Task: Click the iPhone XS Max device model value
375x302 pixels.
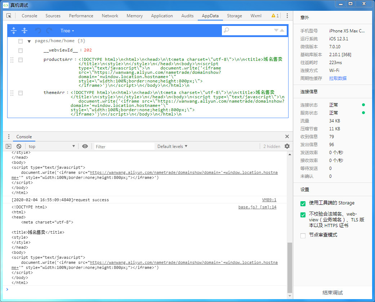Action: click(x=347, y=31)
